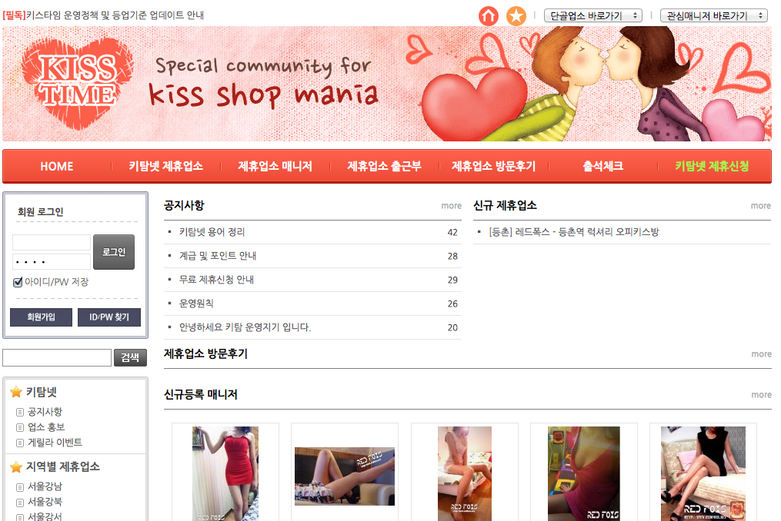
Task: Click the orange star favorites icon
Action: [516, 16]
